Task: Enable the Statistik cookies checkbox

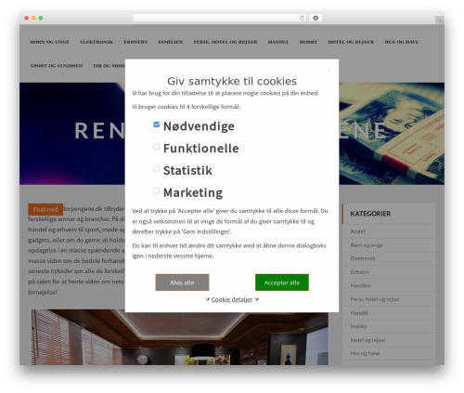Action: coord(157,169)
